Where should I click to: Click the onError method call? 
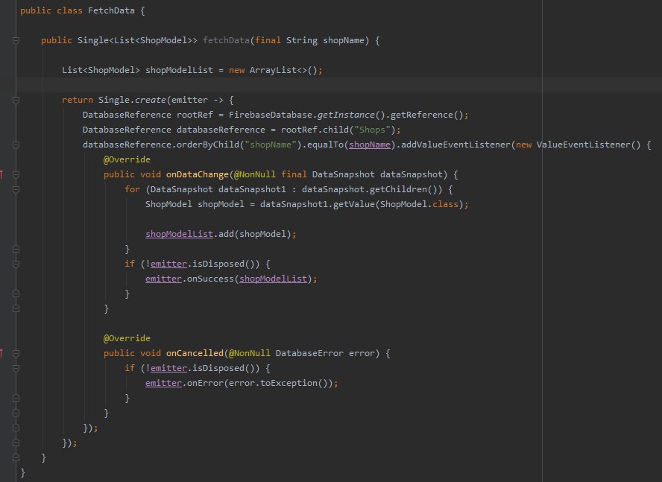click(205, 383)
